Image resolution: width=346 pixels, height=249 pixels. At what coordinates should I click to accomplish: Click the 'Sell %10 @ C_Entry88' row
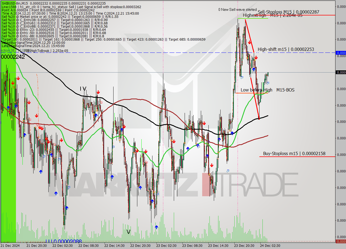(x=55, y=26)
